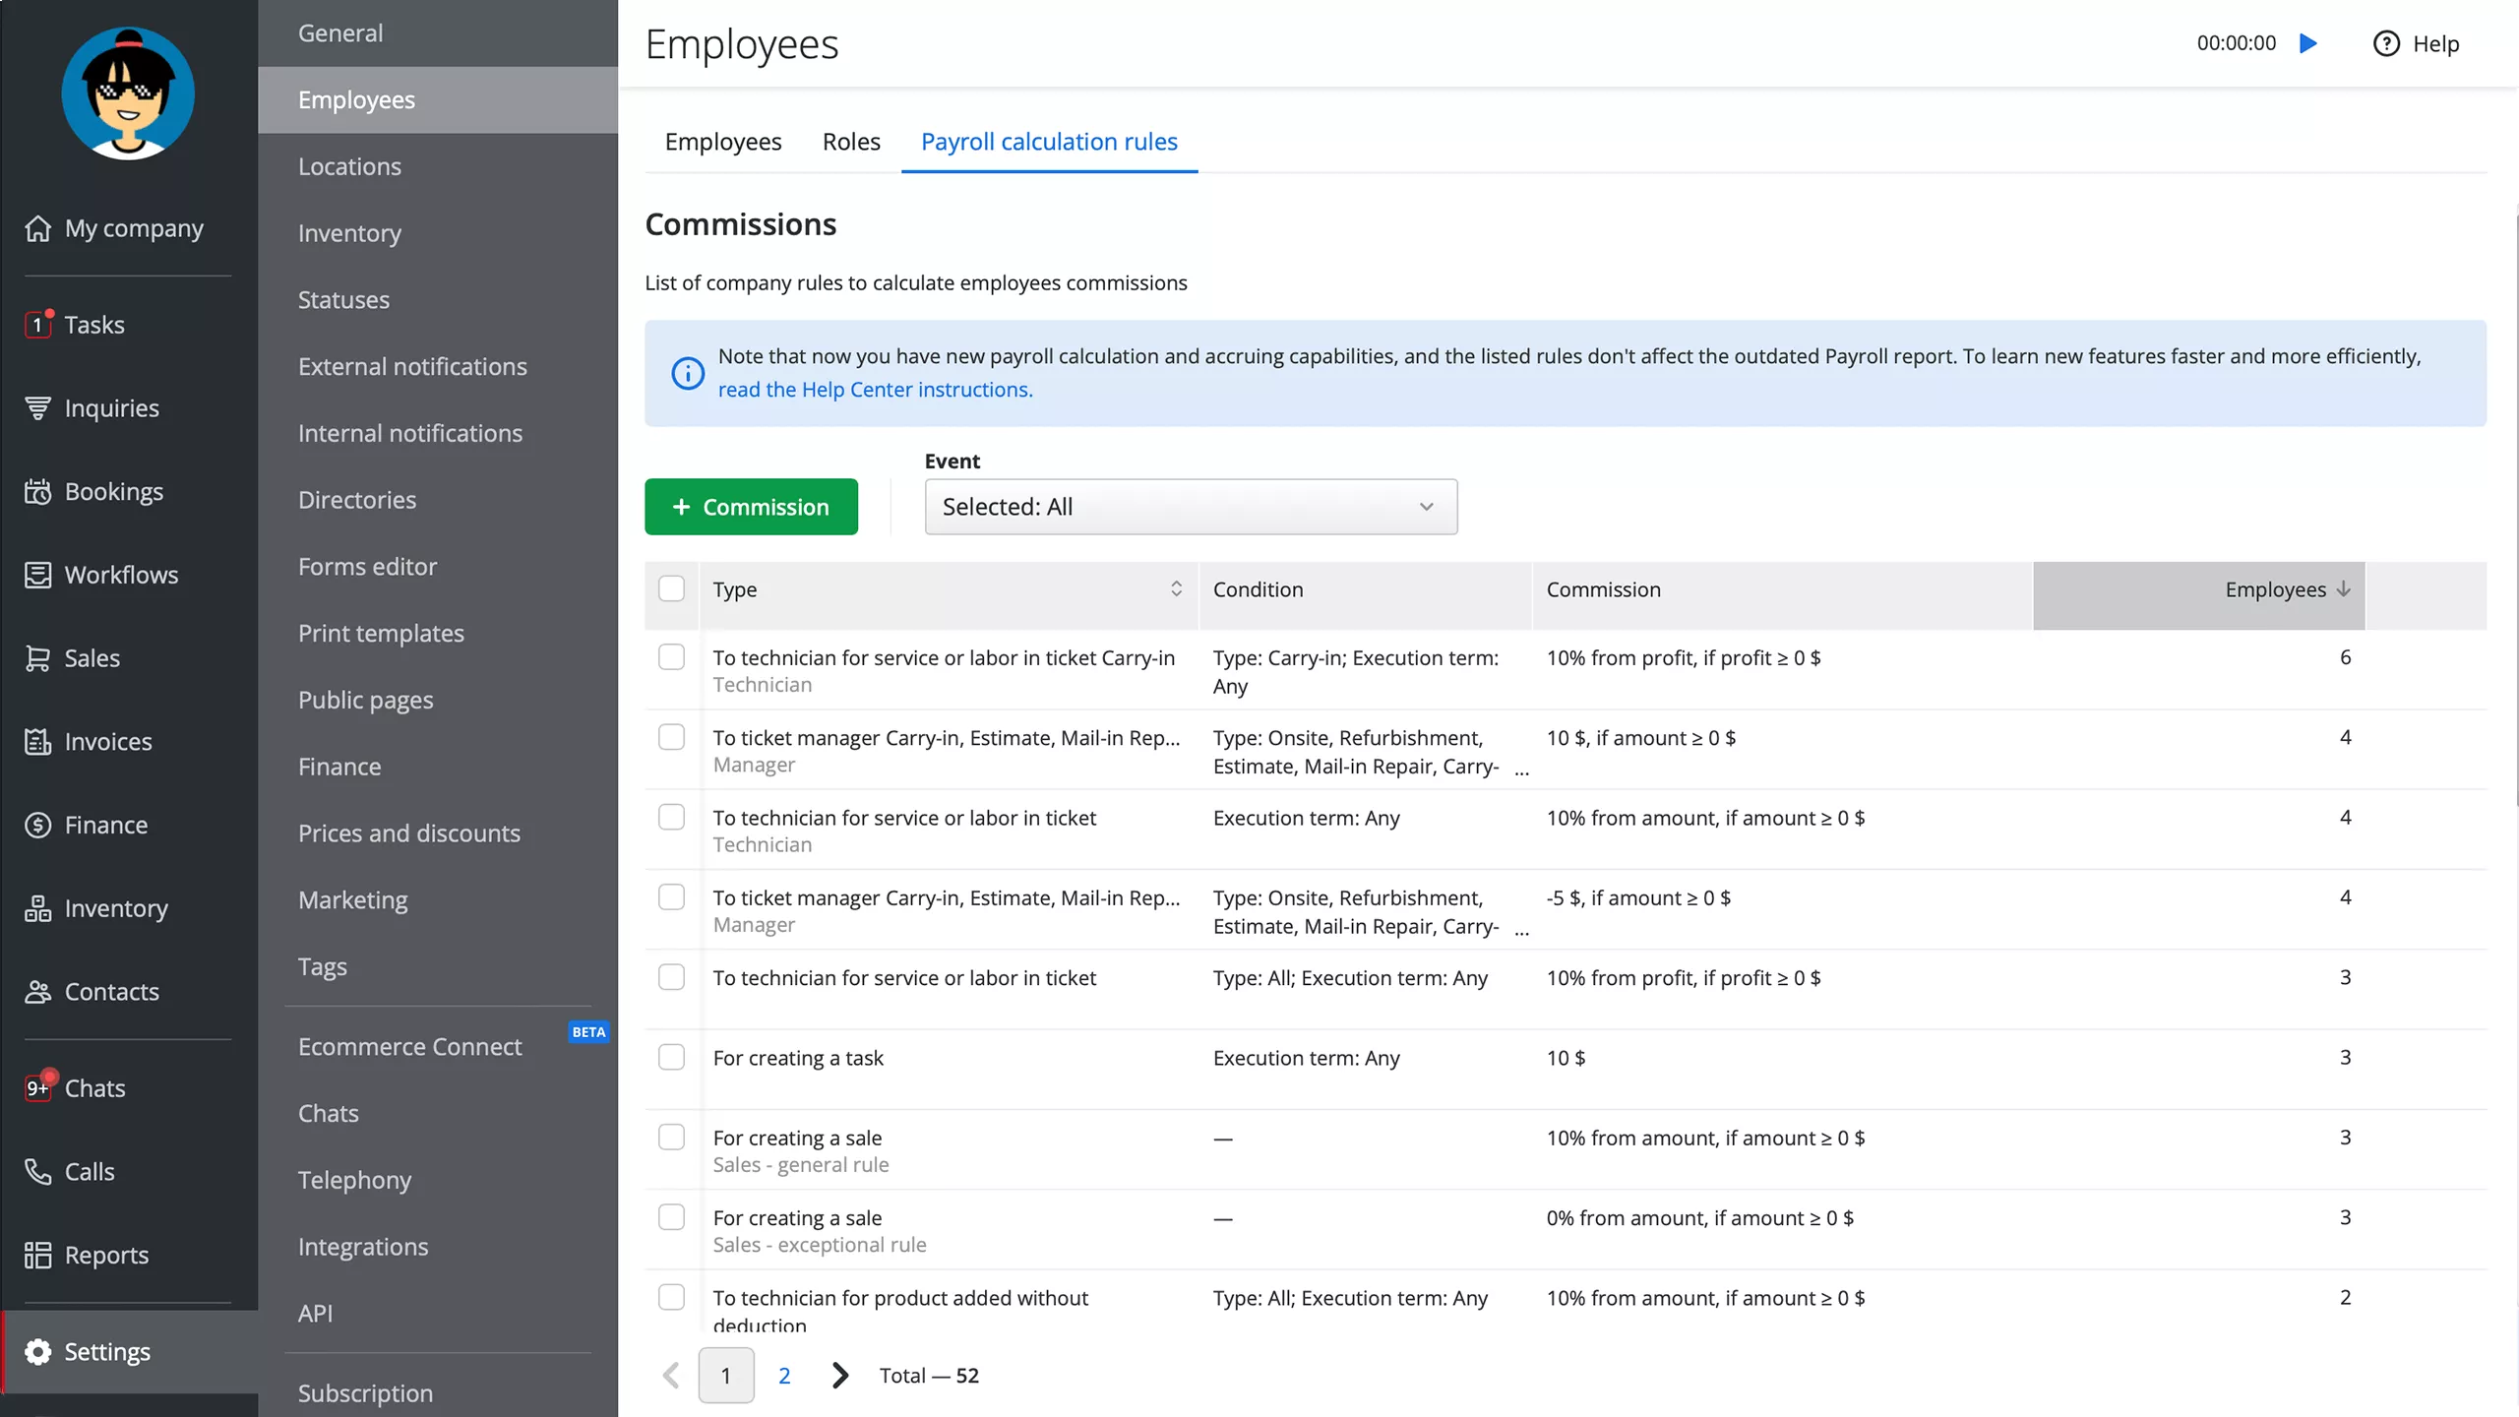Start the timer play button
Viewport: 2519px width, 1417px height.
pos(2307,43)
